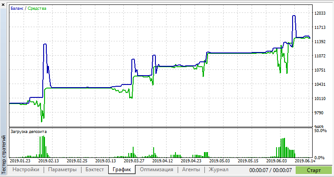The height and width of the screenshot is (177, 334).
Task: Switch to the Журнал tab
Action: 218,169
